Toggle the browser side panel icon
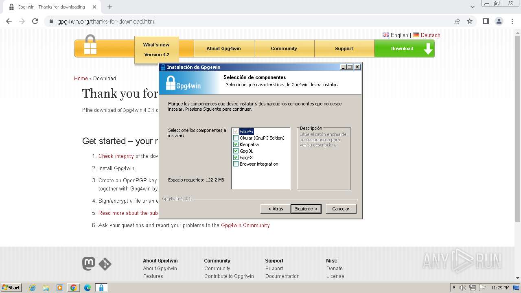521x293 pixels. coord(486,22)
